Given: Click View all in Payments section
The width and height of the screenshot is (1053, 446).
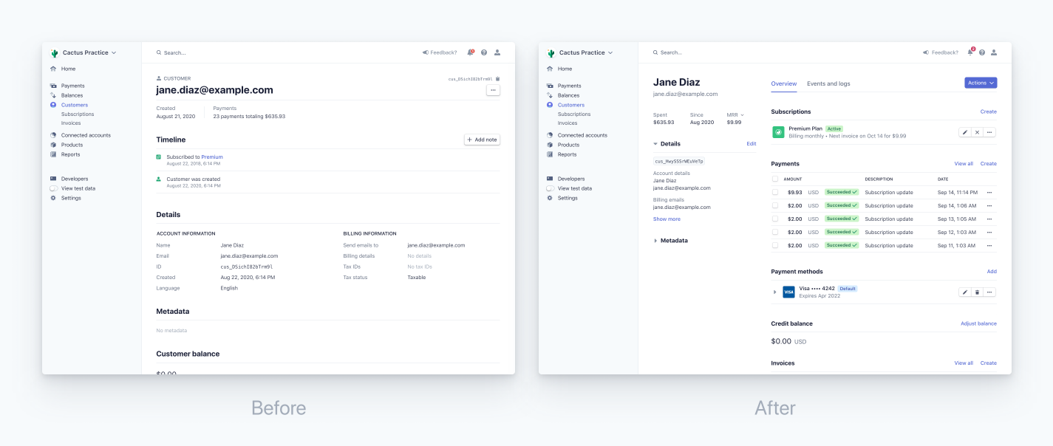Looking at the screenshot, I should (x=964, y=164).
